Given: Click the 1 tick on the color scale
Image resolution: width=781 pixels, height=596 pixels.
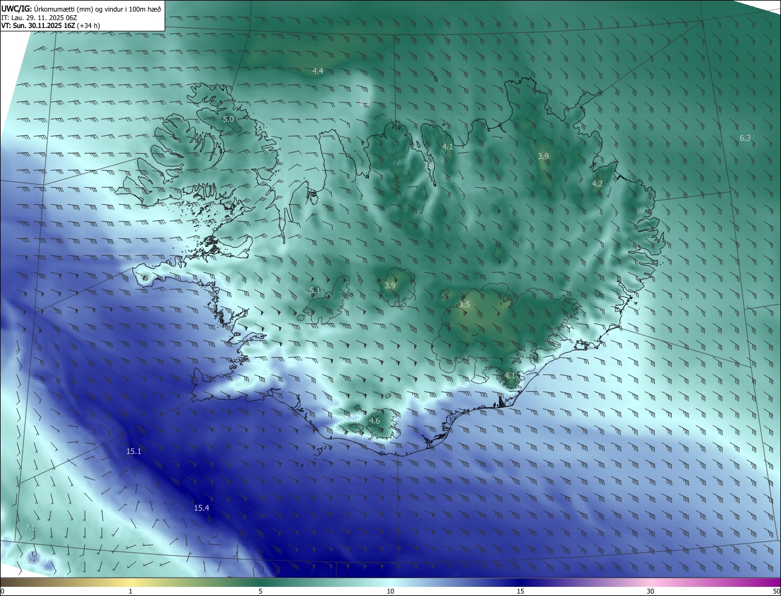Looking at the screenshot, I should point(131,592).
